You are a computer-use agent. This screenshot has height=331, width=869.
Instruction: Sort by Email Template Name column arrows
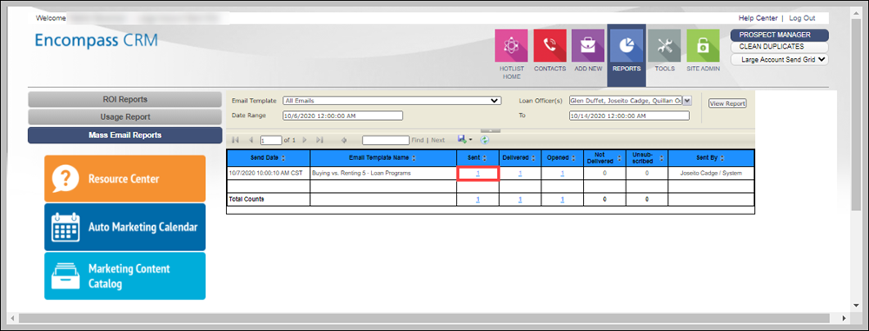[x=414, y=158]
